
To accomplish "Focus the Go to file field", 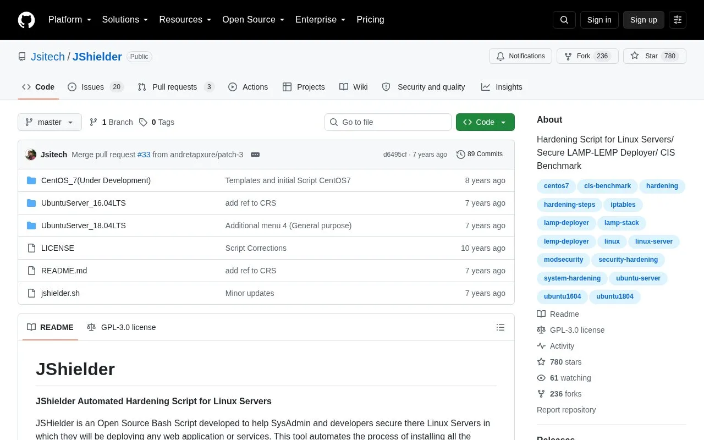I will (388, 122).
